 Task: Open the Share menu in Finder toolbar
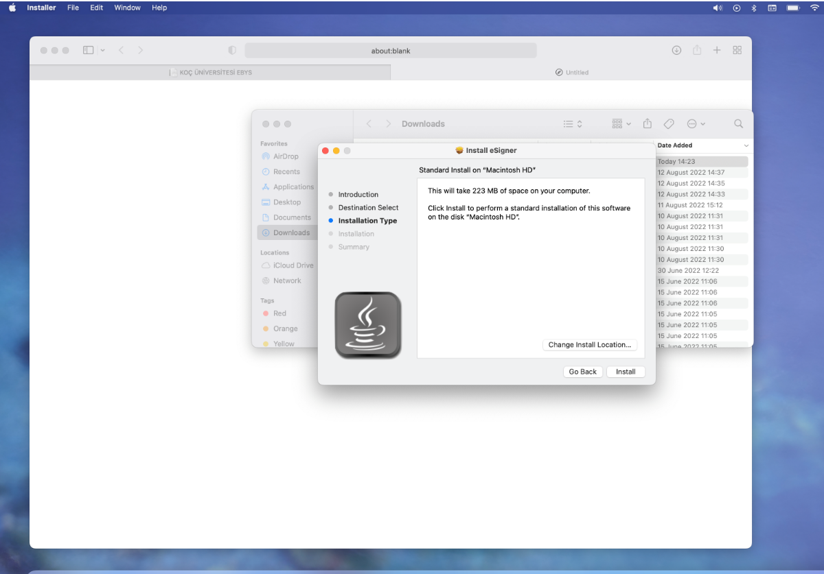pos(647,123)
